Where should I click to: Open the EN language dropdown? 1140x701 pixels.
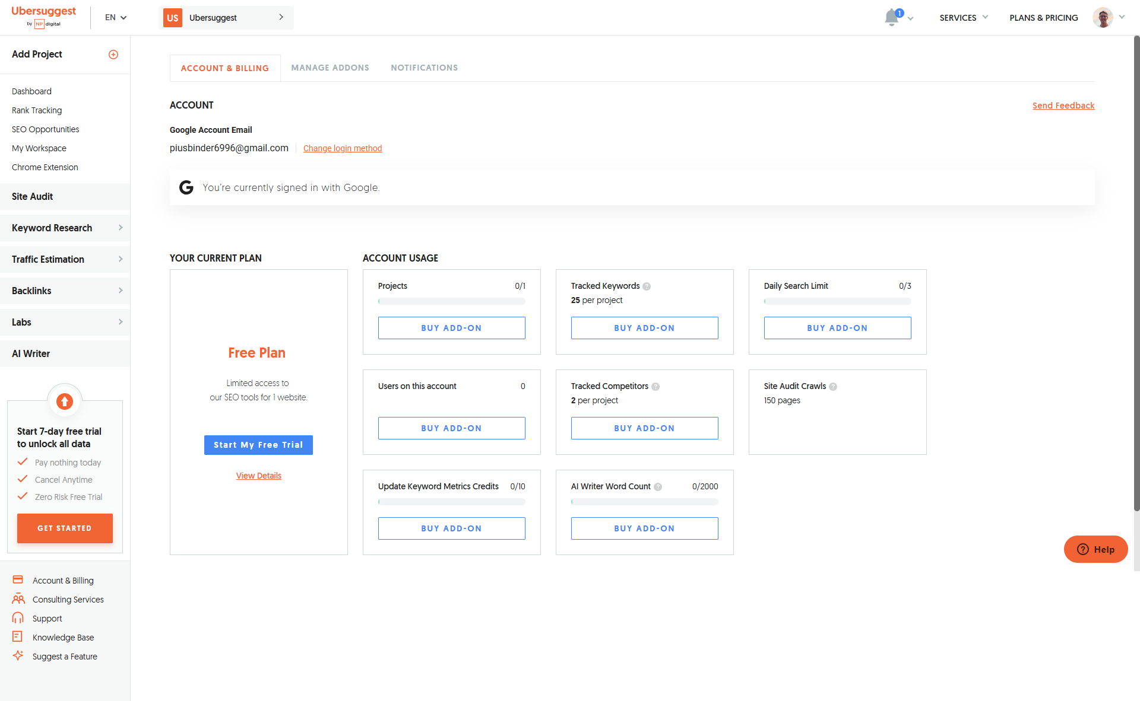116,18
